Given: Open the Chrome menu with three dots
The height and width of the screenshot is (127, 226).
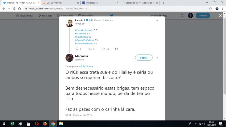Looking at the screenshot, I should [x=222, y=9].
